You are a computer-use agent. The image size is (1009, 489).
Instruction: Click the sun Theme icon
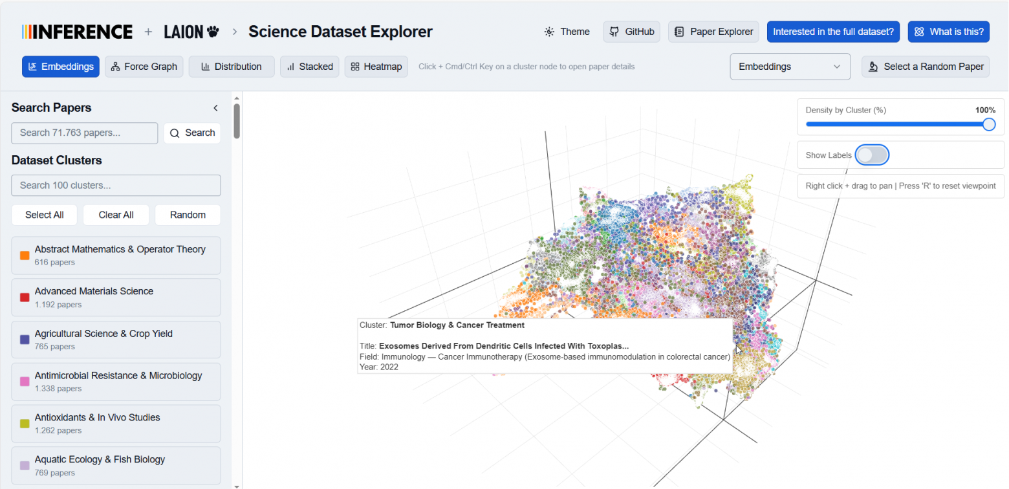[549, 32]
